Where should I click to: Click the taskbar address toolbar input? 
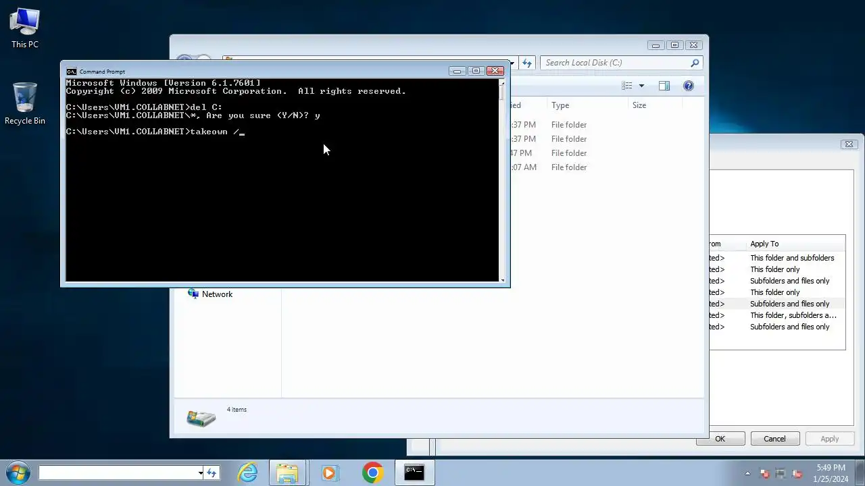tap(118, 473)
